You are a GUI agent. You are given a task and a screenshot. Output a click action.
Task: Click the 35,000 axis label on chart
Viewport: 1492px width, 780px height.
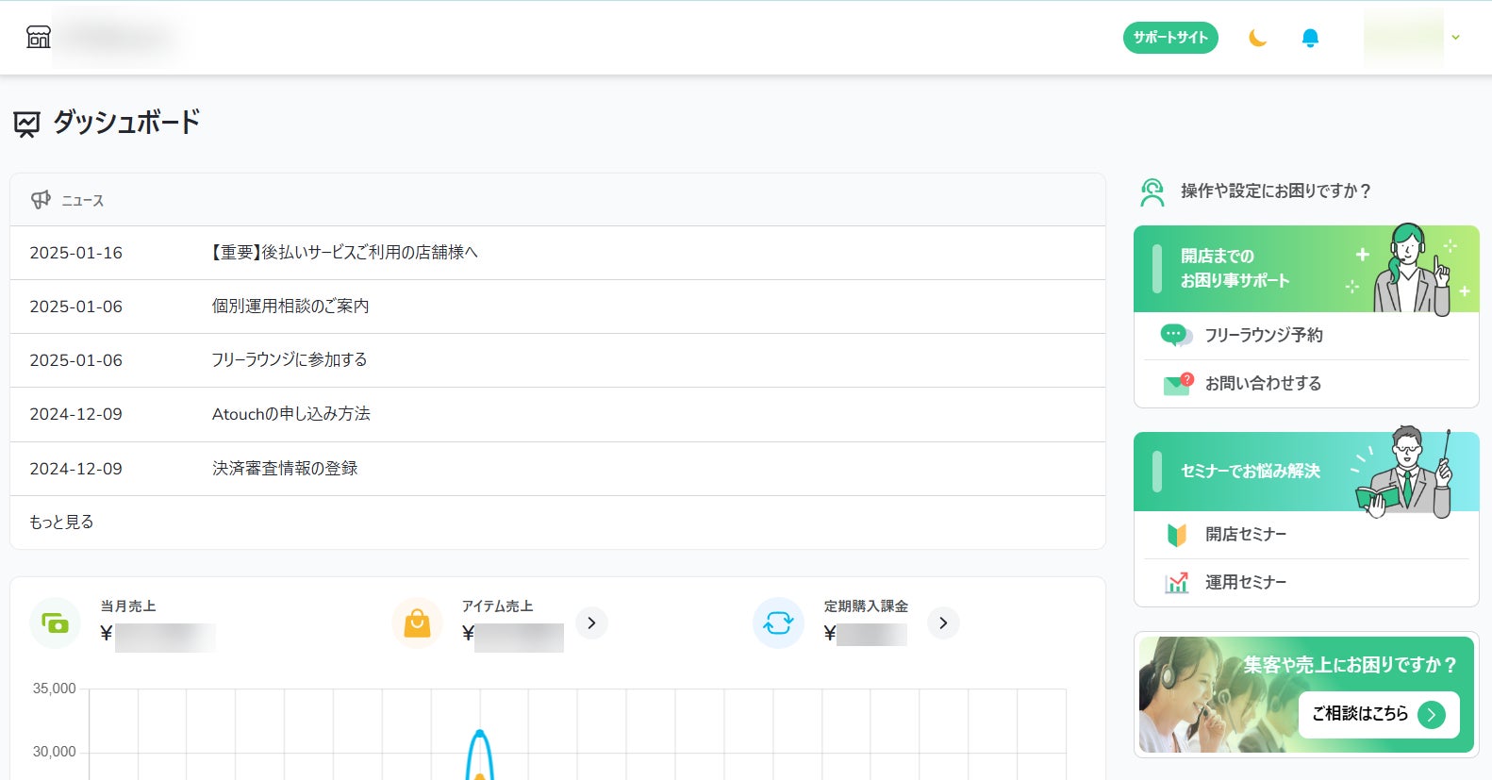coord(55,689)
